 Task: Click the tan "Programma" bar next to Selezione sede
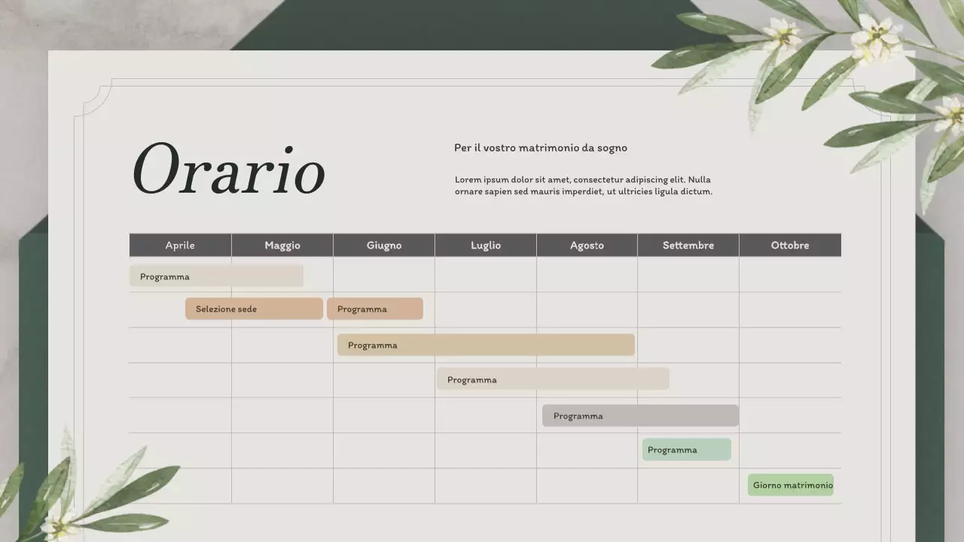[x=375, y=309]
